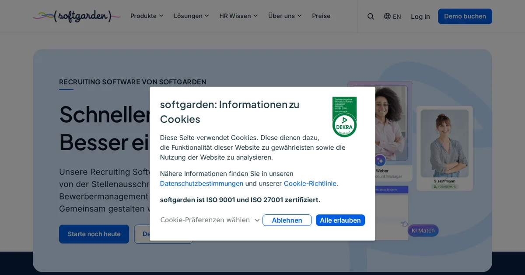
Task: Click the softgarden logo
Action: (77, 16)
